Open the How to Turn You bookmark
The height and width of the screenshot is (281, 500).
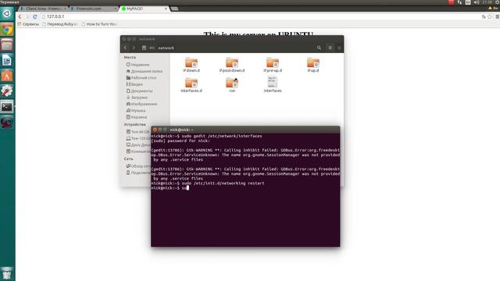(x=99, y=24)
